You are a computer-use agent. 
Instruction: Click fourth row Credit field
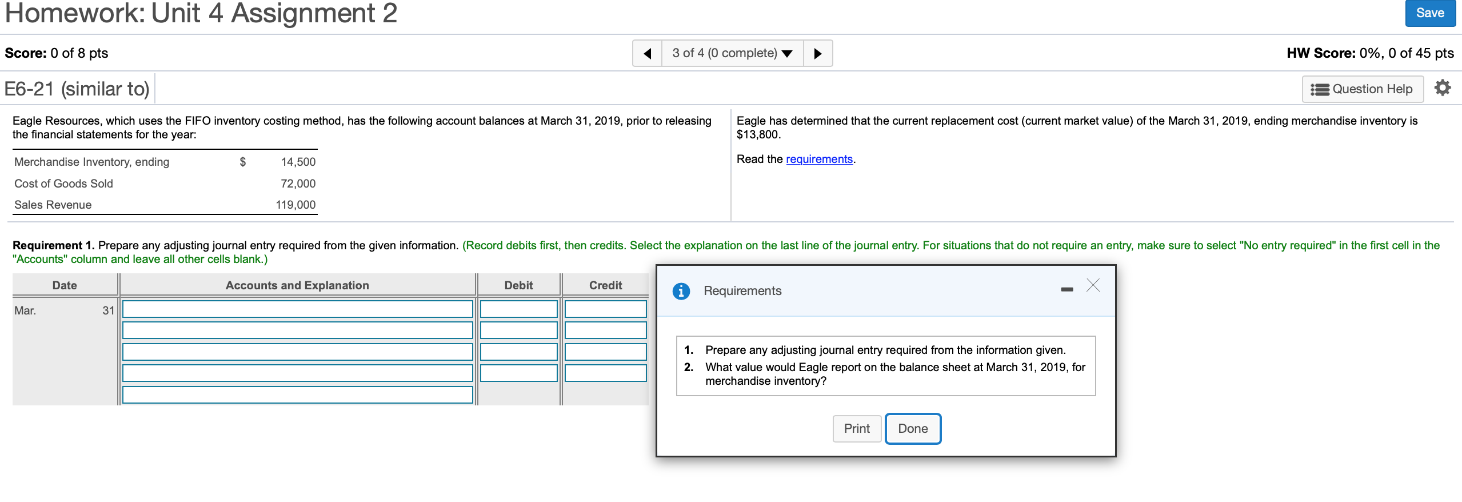pos(606,373)
